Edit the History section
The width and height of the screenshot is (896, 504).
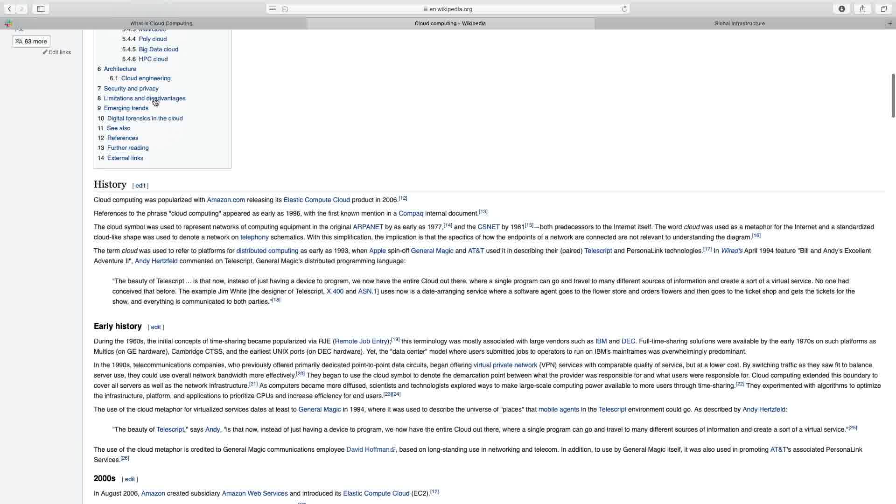140,186
